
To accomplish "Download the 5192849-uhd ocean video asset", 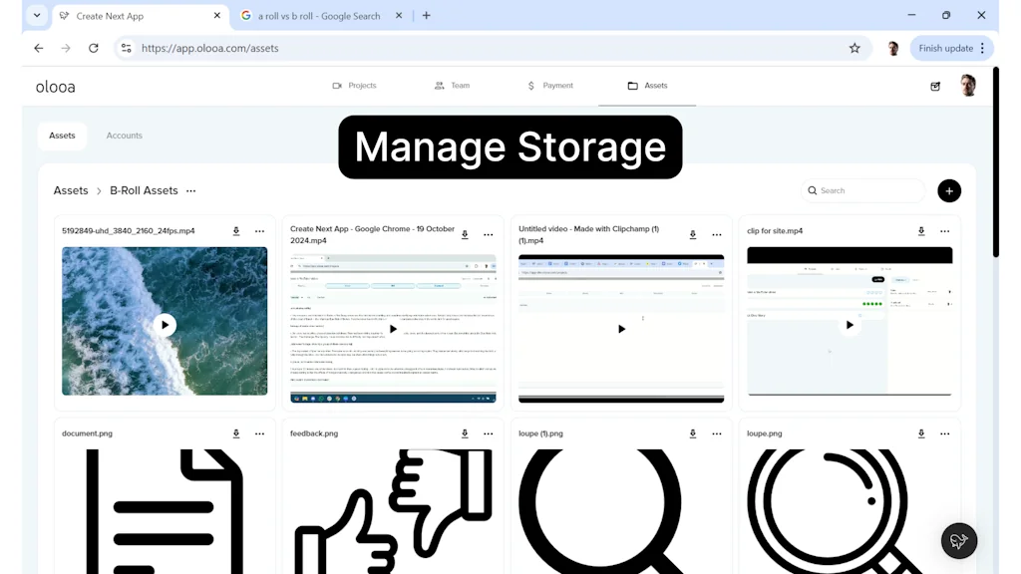I will [x=236, y=230].
